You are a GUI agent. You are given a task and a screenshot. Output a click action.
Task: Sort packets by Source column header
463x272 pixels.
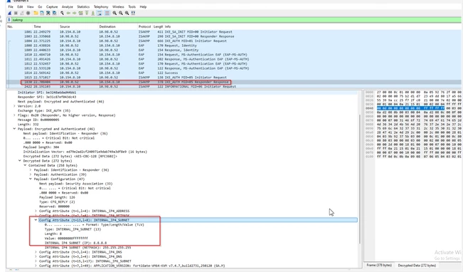point(65,26)
